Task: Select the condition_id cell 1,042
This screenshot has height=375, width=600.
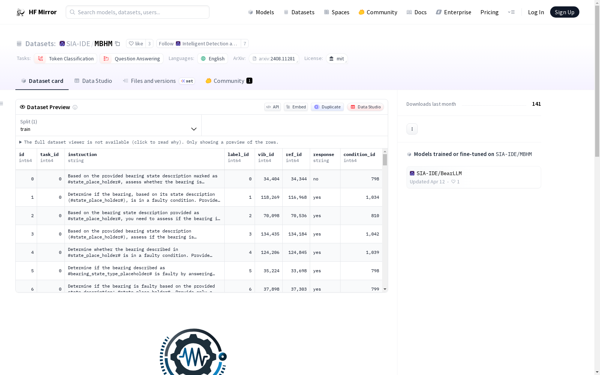Action: tap(361, 234)
